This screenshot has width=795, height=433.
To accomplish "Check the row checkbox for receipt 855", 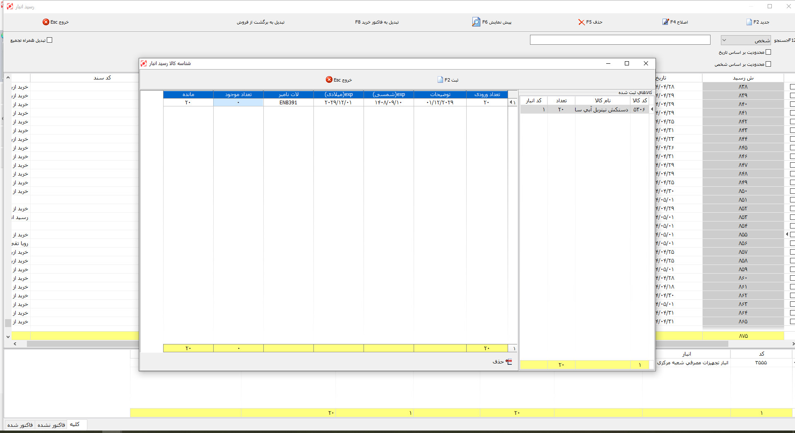I will (792, 235).
